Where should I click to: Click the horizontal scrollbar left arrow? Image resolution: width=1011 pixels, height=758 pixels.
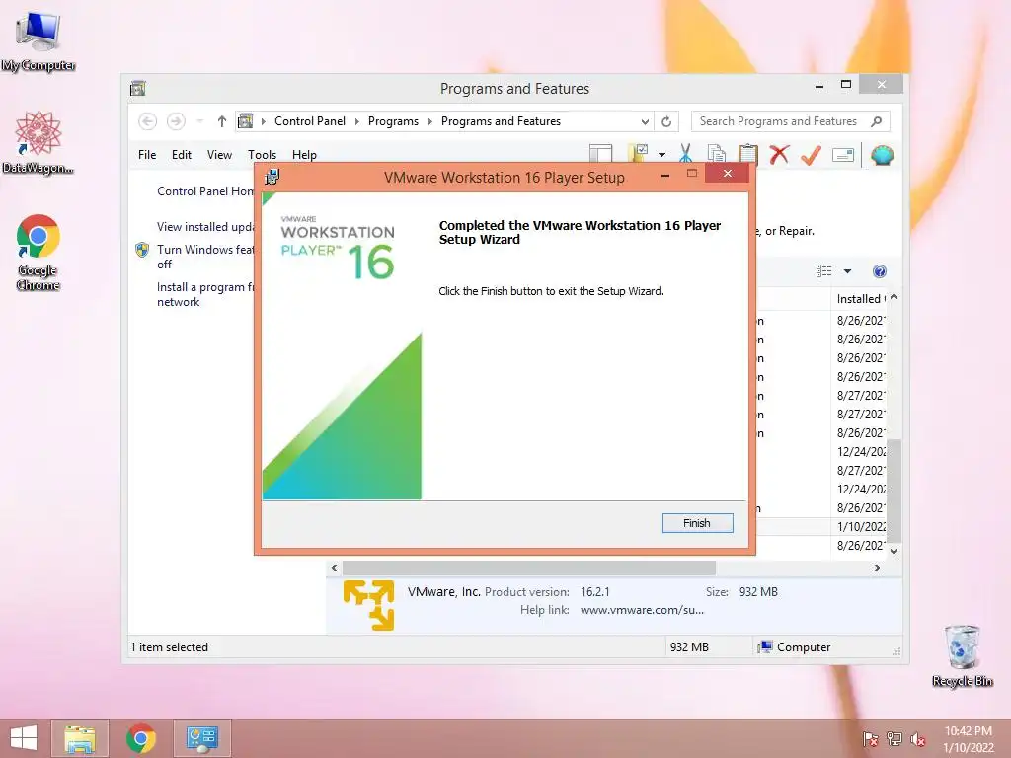(334, 568)
